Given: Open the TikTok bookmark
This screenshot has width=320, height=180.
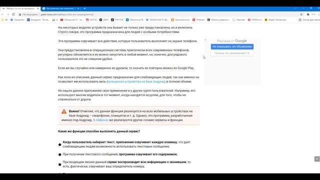Looking at the screenshot, I should (x=117, y=20).
